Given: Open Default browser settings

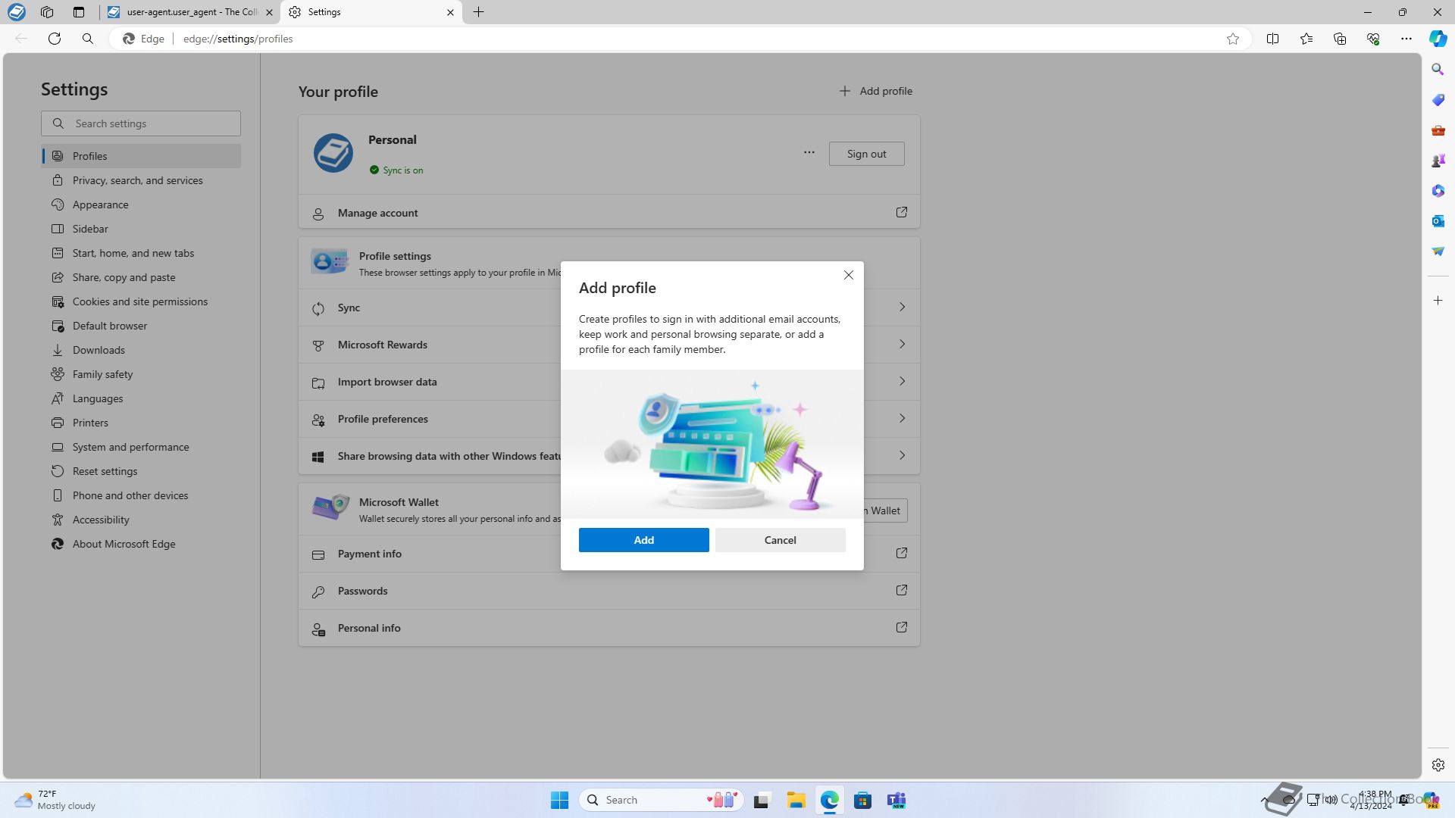Looking at the screenshot, I should point(141,326).
